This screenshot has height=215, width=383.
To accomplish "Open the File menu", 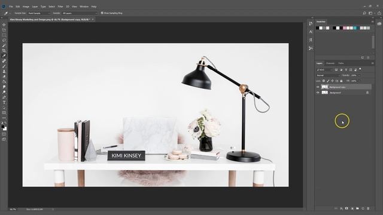I will pyautogui.click(x=11, y=7).
